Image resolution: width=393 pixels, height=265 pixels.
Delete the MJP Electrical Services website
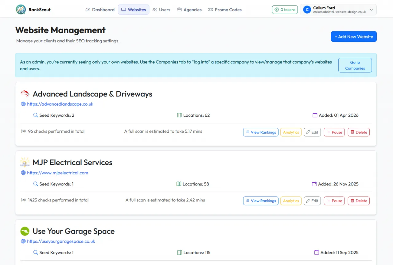(359, 201)
